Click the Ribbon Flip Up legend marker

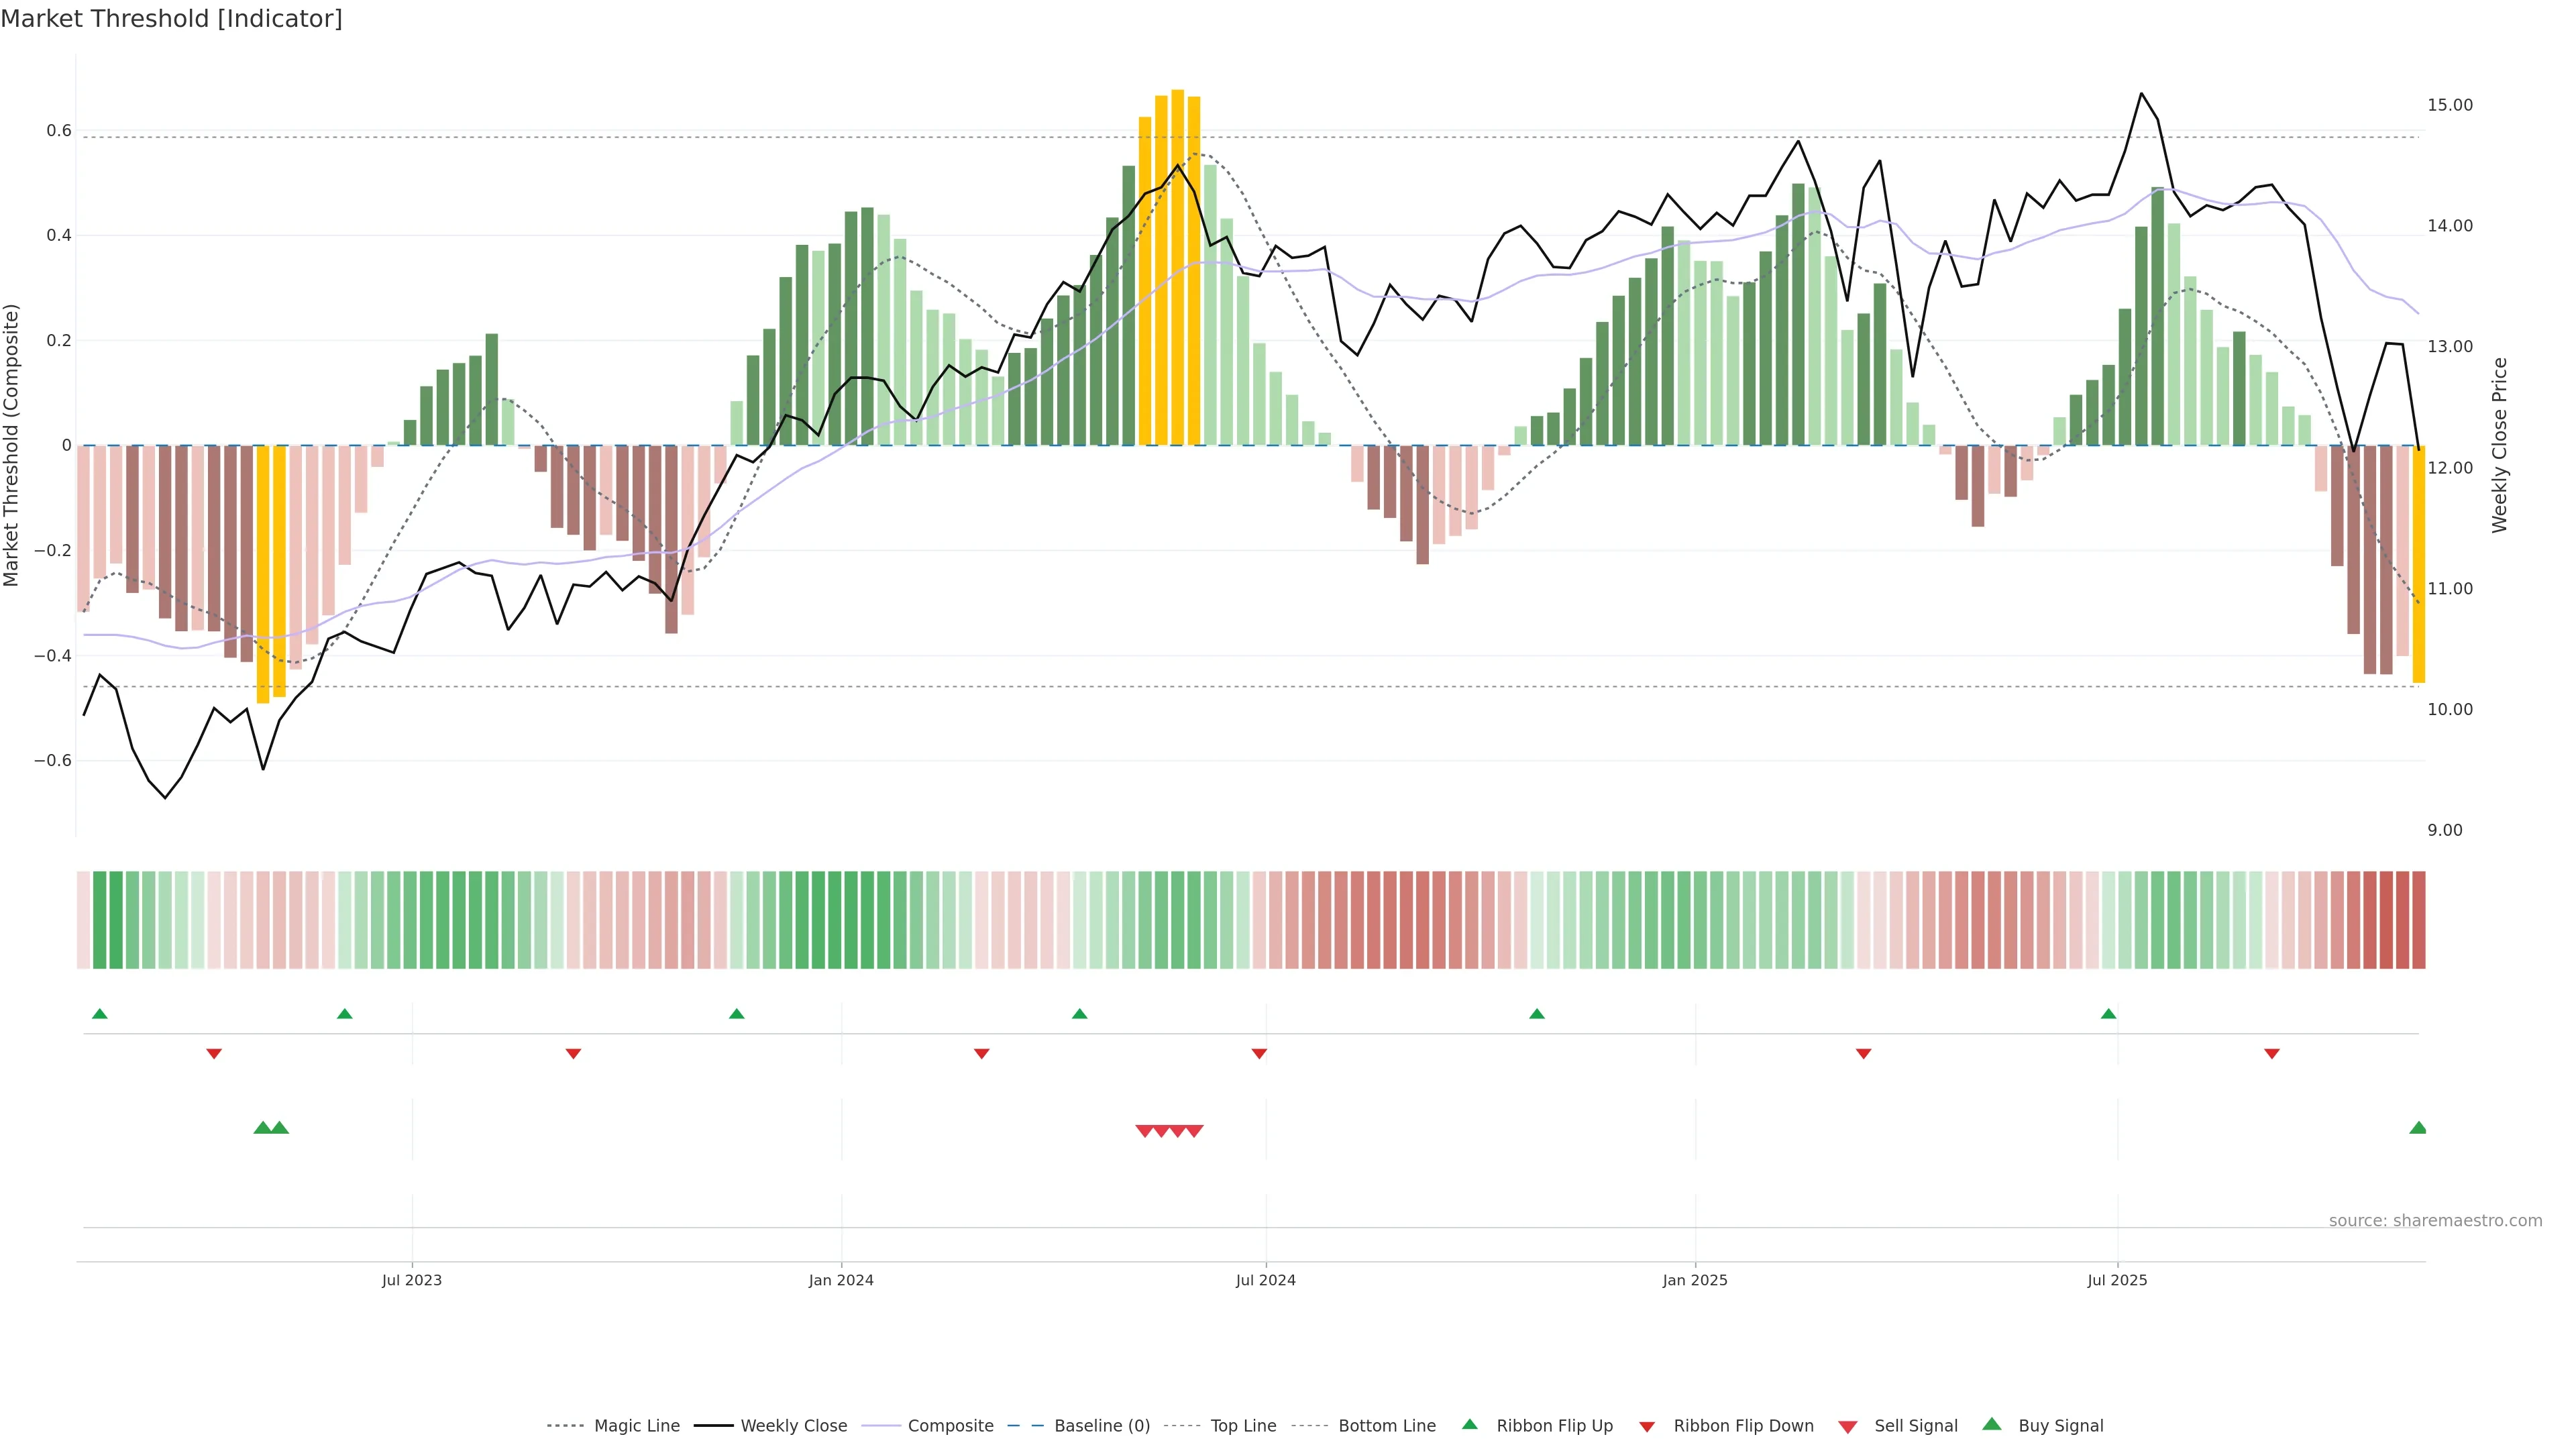tap(1469, 1424)
